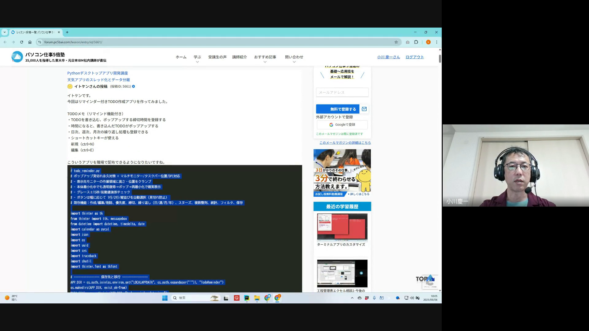
Task: Open the ターミナルアプリのカスタマイズ thumbnail
Action: tap(342, 227)
